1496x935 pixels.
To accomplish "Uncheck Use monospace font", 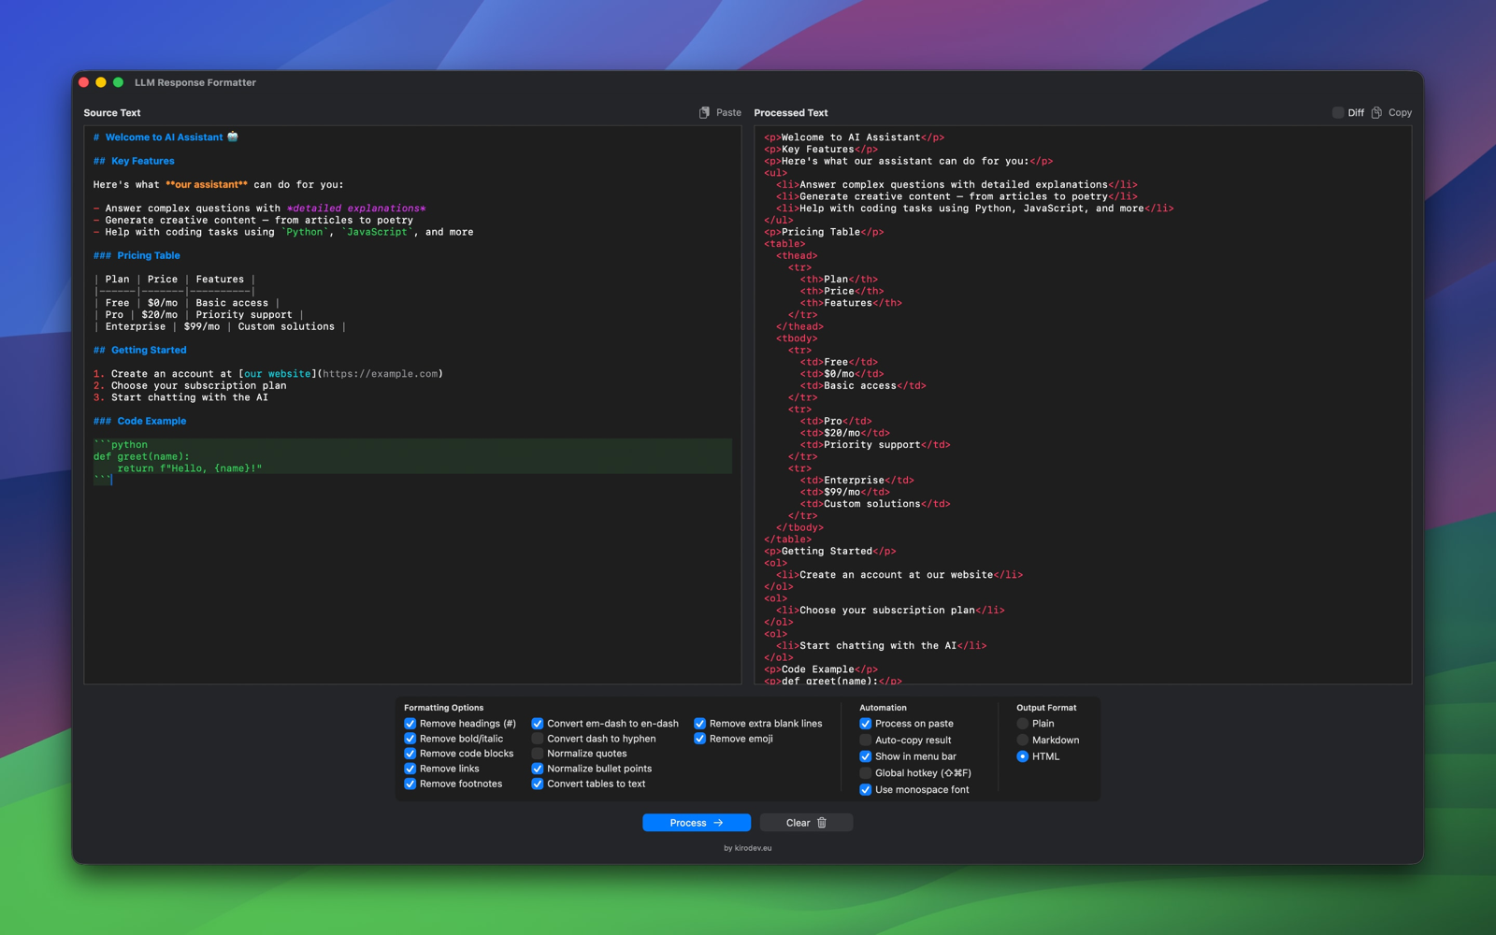I will tap(865, 790).
